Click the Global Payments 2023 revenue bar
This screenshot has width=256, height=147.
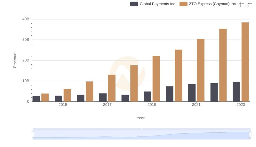(x=236, y=92)
